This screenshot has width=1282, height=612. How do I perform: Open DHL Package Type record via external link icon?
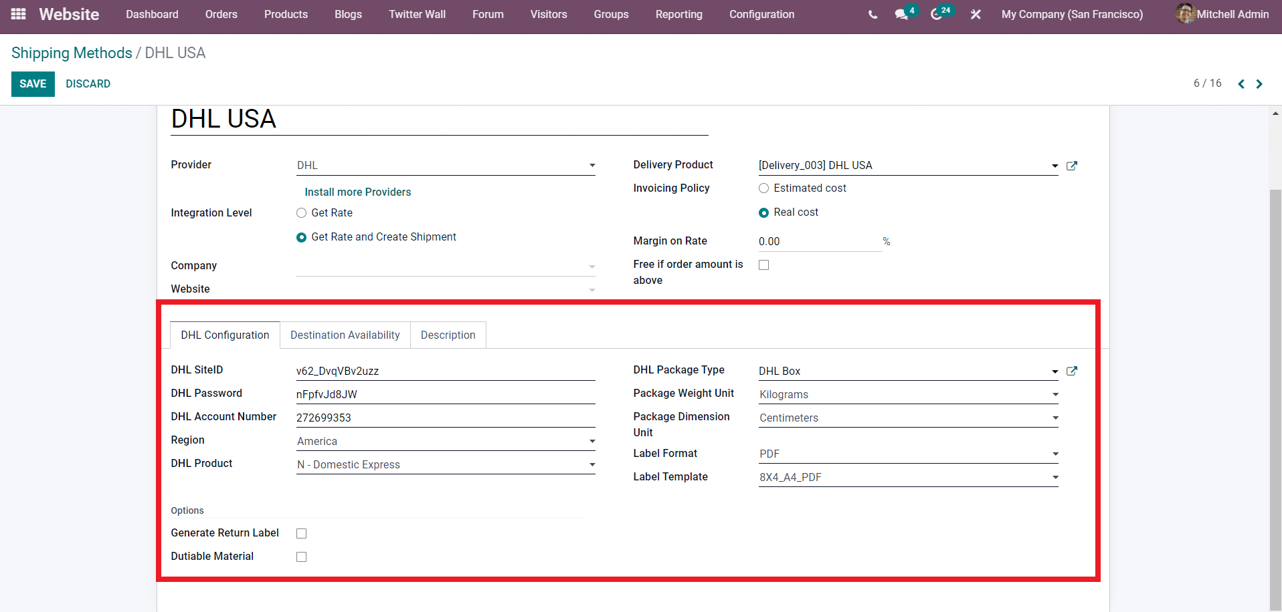pos(1072,371)
